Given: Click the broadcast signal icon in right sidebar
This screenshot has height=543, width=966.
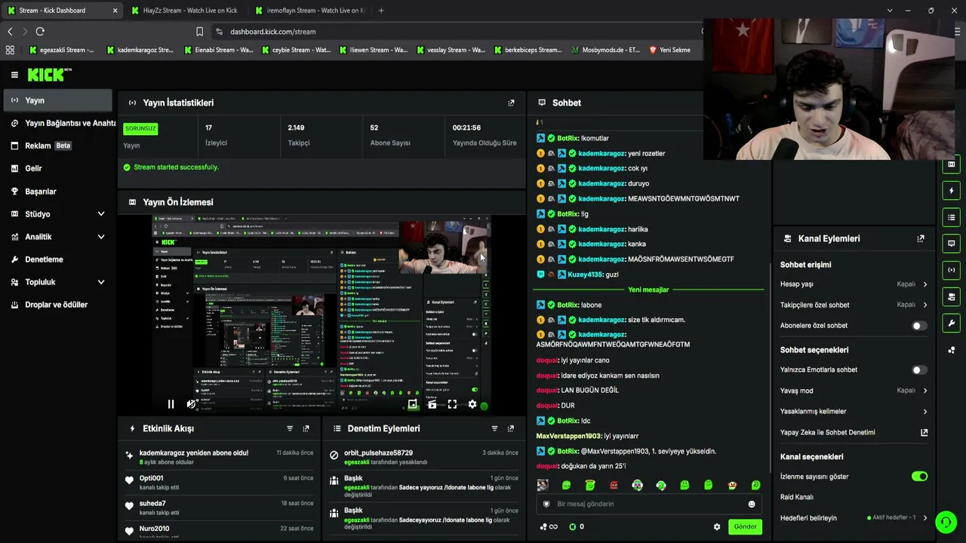Looking at the screenshot, I should pos(952,270).
